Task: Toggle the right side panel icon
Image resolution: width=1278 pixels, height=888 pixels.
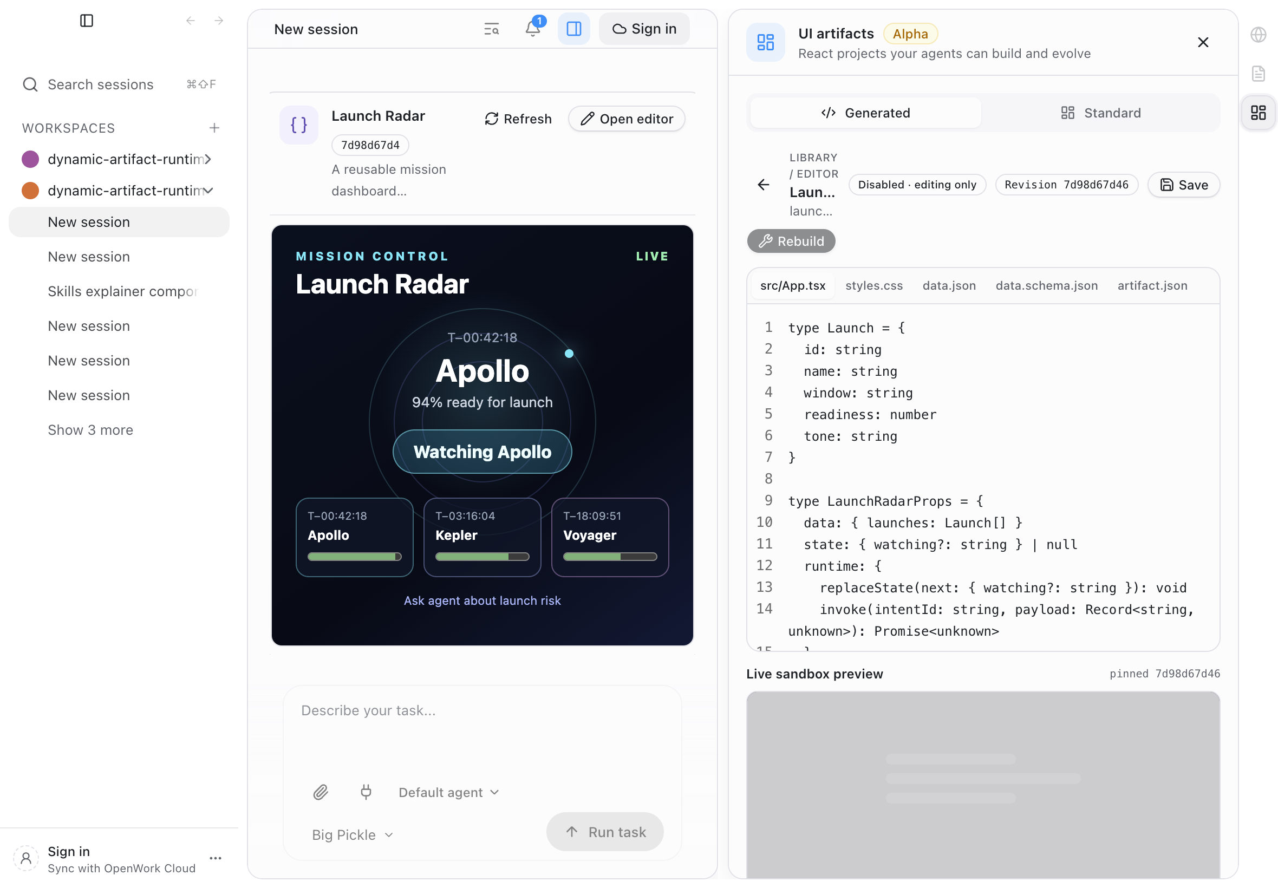Action: click(x=573, y=28)
